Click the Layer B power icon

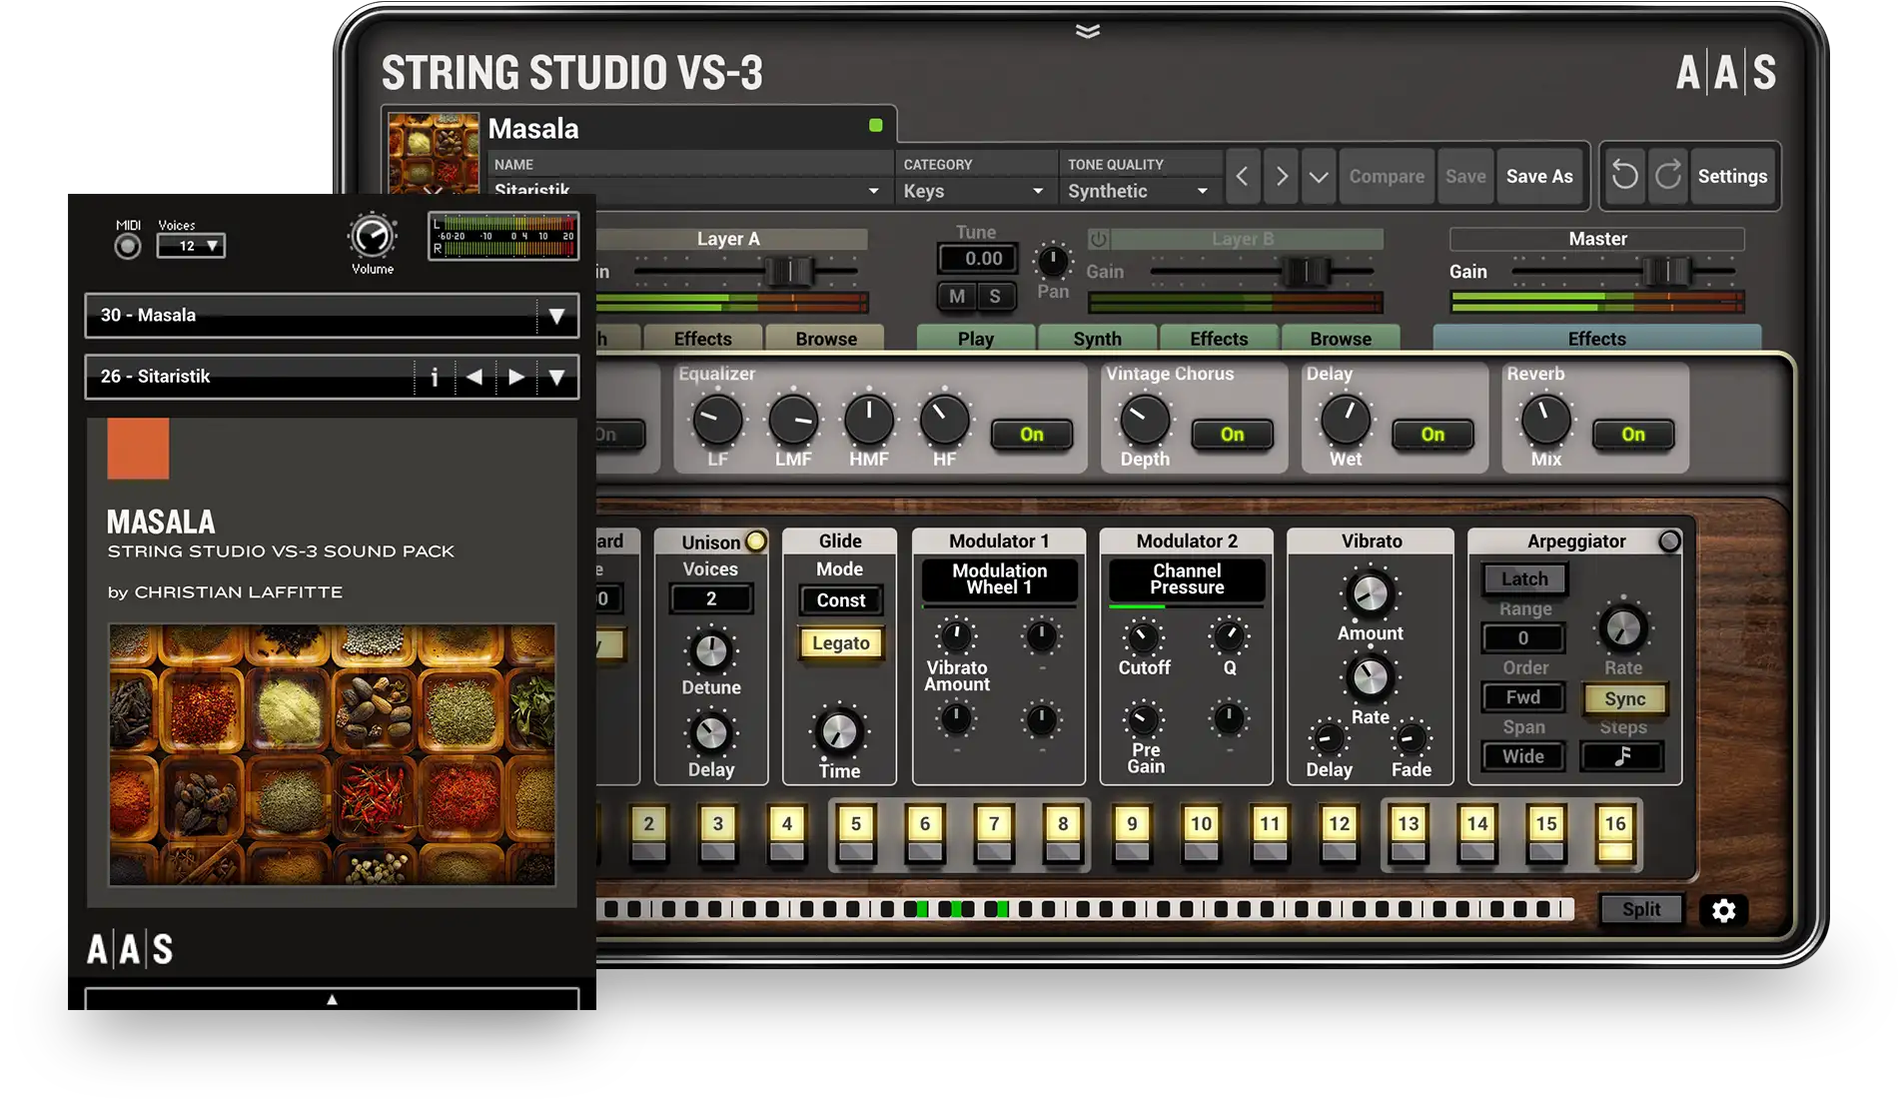[x=1098, y=239]
